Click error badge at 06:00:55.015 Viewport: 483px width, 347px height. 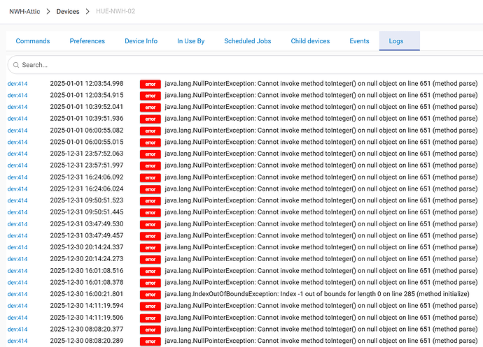point(150,142)
